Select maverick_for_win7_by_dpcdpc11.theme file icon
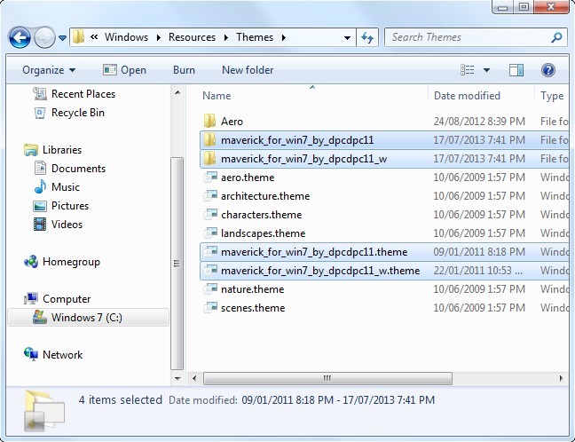 pos(210,252)
